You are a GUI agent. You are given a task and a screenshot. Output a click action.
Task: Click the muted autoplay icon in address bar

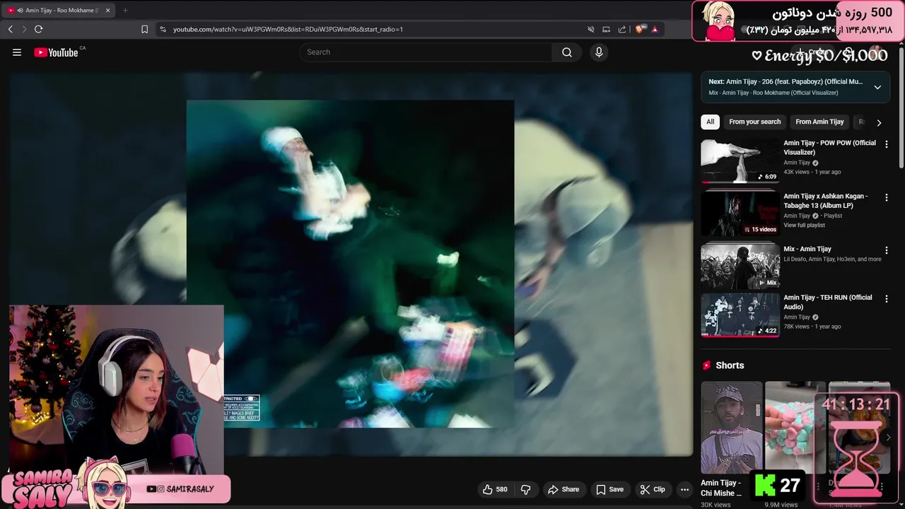tap(590, 29)
